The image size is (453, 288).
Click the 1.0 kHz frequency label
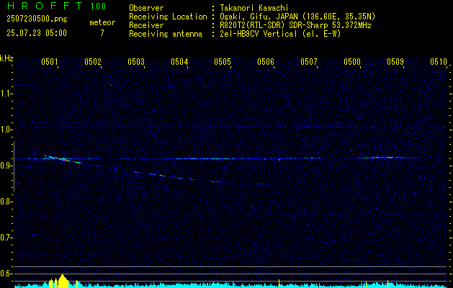(6, 130)
